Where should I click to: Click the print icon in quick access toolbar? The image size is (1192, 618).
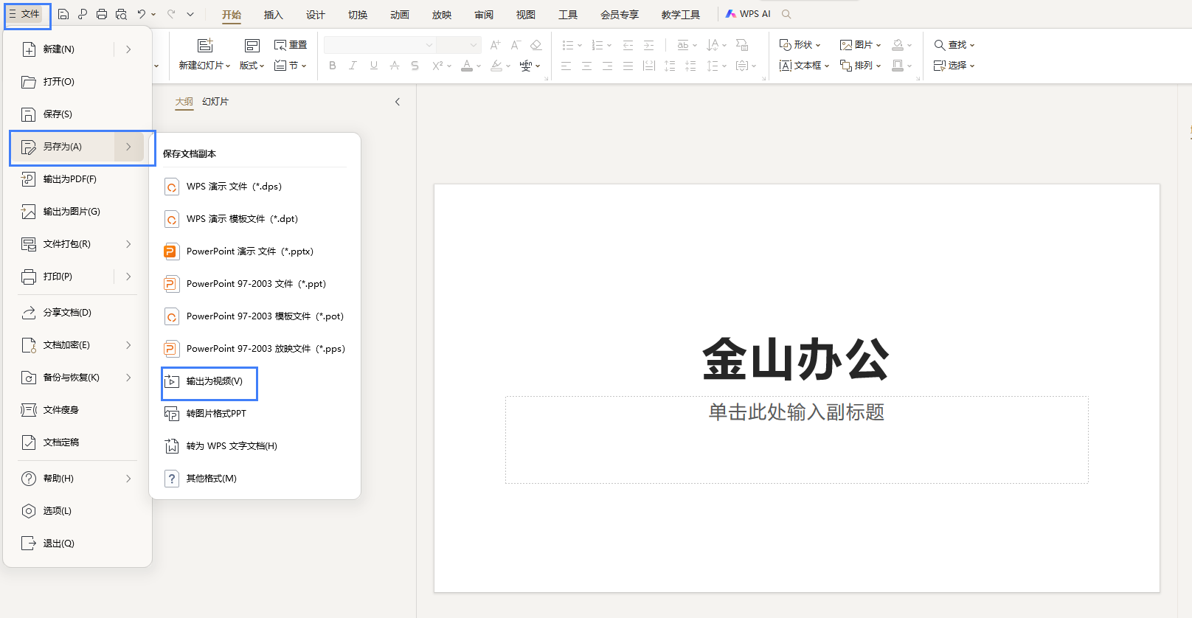pyautogui.click(x=102, y=14)
